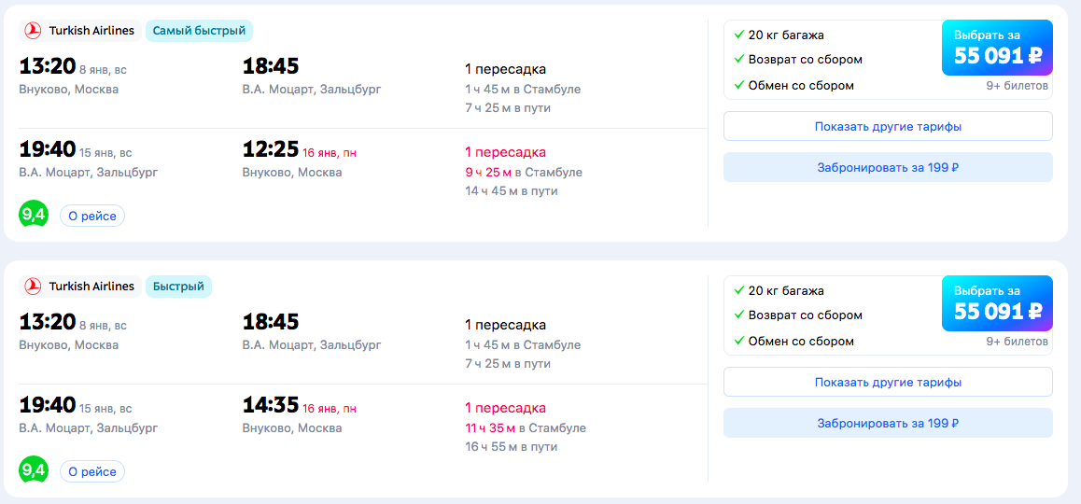Viewport: 1081px width, 504px height.
Task: Click Turkish Airlines logo in second ticket
Action: click(33, 287)
